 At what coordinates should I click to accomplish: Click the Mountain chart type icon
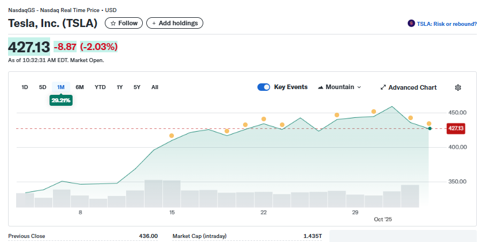[320, 87]
